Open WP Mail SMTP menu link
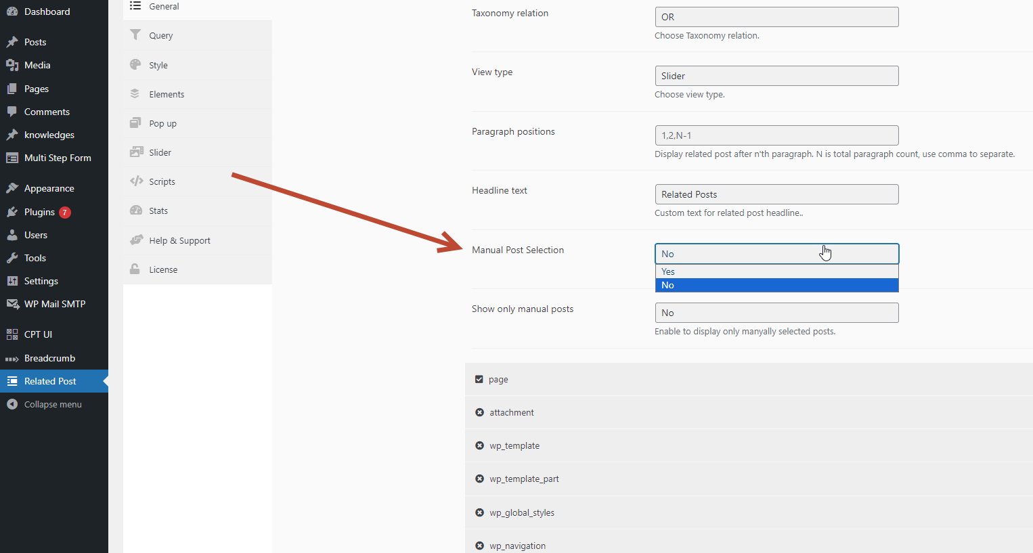 pos(54,304)
